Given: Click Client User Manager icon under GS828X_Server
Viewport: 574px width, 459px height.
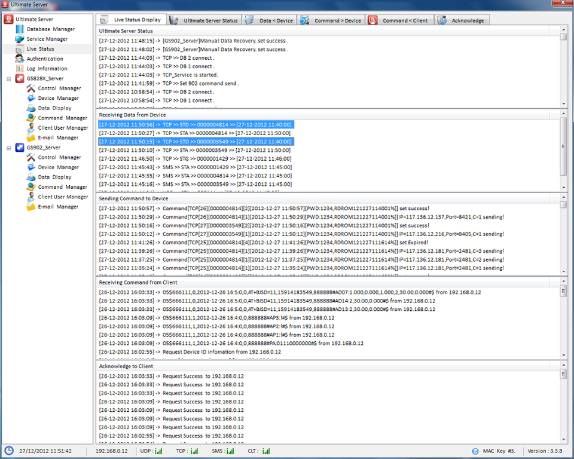Looking at the screenshot, I should [32, 128].
